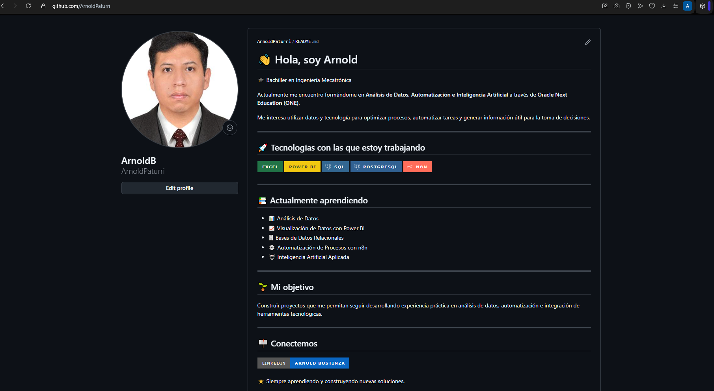The image size is (714, 391).
Task: Take a snapshot with the camera icon
Action: pos(617,6)
